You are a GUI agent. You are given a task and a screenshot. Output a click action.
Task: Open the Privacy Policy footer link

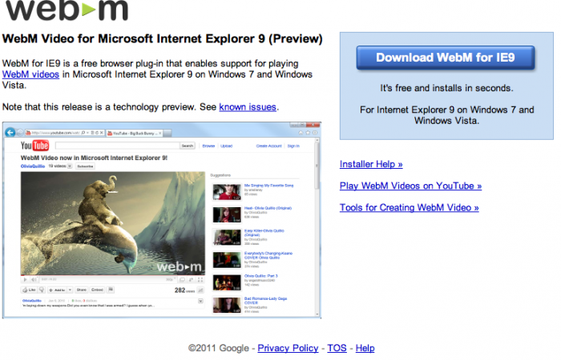(x=288, y=348)
